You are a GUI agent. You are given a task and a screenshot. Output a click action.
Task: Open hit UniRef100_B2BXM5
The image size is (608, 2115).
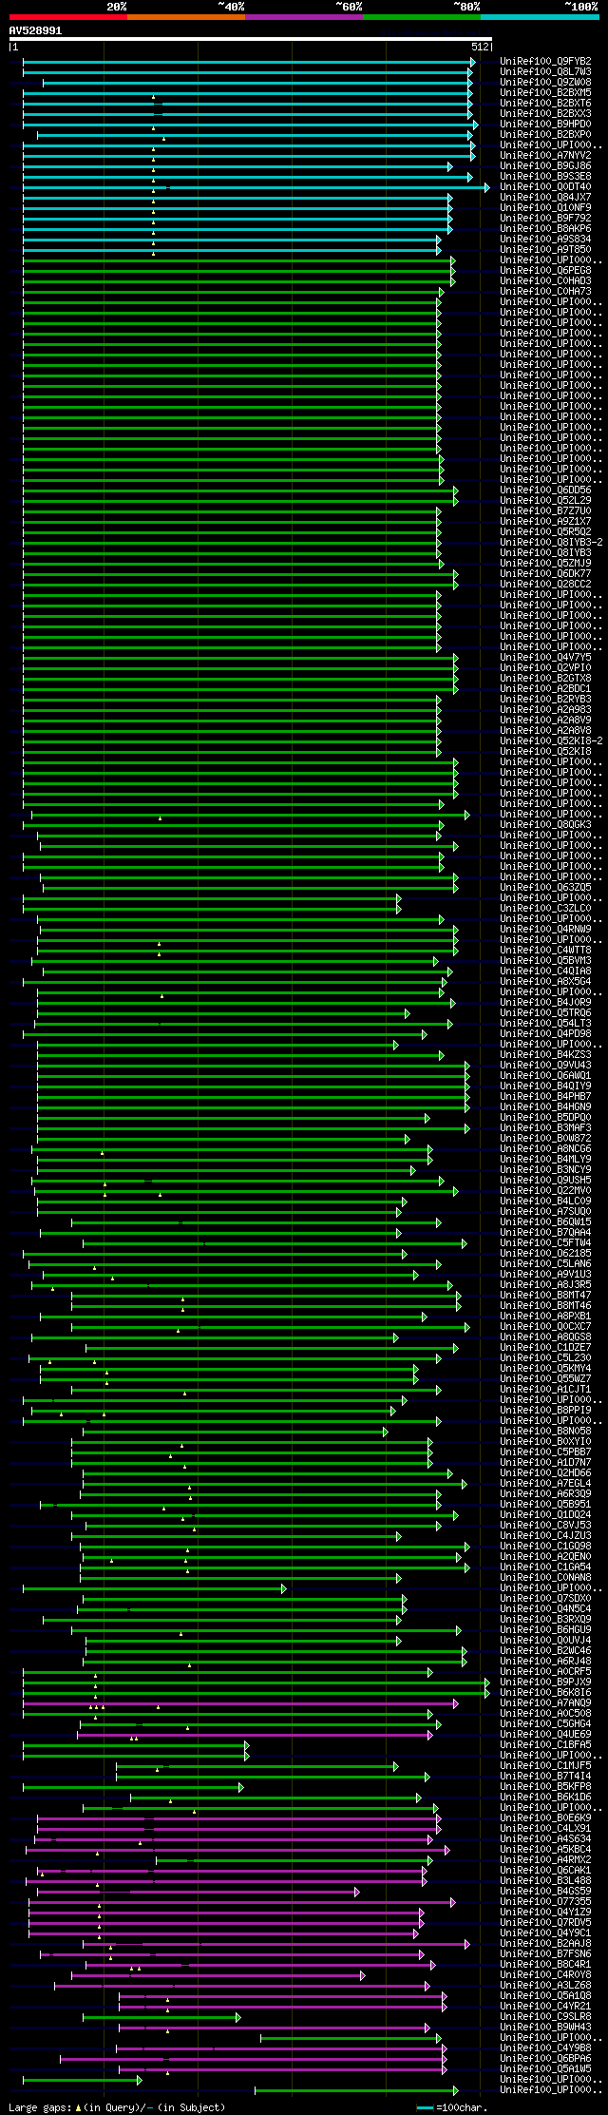point(545,93)
